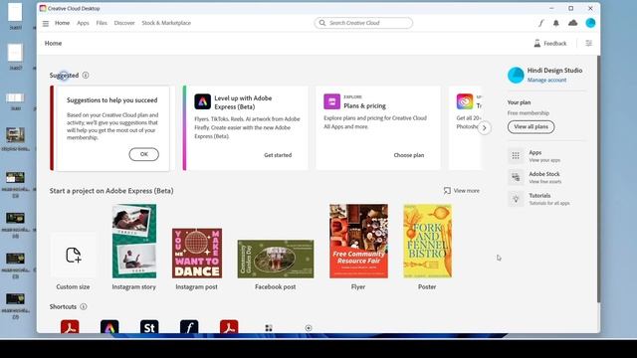Open the cloud sync status icon
Screen dimensions: 637x358
[x=573, y=23]
